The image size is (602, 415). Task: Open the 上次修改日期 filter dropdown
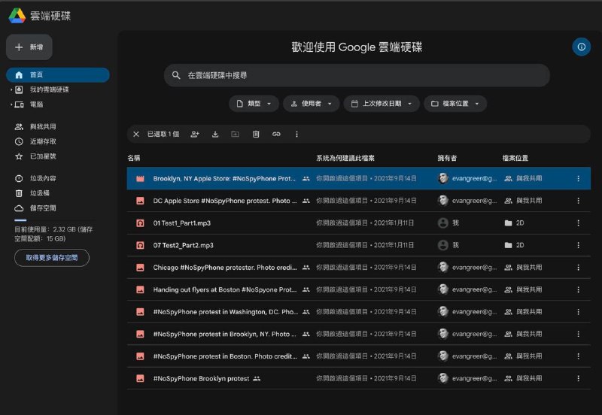coord(382,104)
